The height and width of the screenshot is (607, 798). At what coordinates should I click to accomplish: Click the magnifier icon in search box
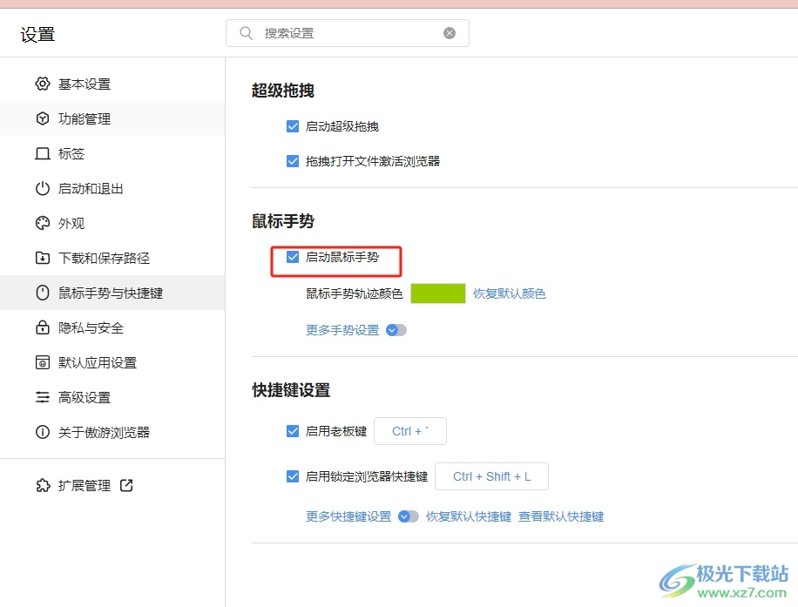point(247,33)
